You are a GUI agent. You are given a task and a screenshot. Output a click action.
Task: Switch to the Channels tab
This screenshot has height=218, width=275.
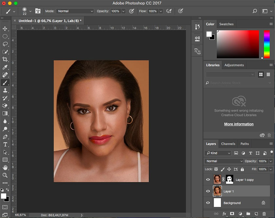pyautogui.click(x=228, y=144)
